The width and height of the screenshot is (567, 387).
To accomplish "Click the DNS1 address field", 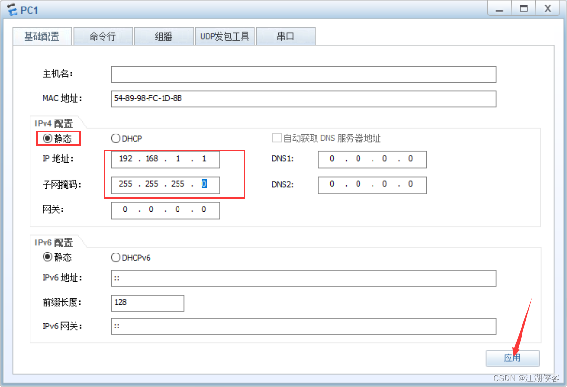I will tap(372, 160).
